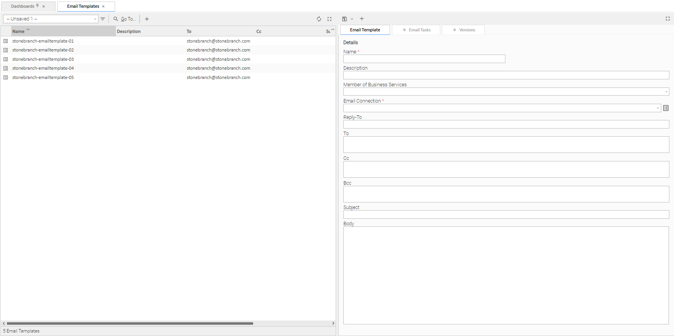Maximize the details panel using the expand icon
This screenshot has height=336, width=674.
667,19
